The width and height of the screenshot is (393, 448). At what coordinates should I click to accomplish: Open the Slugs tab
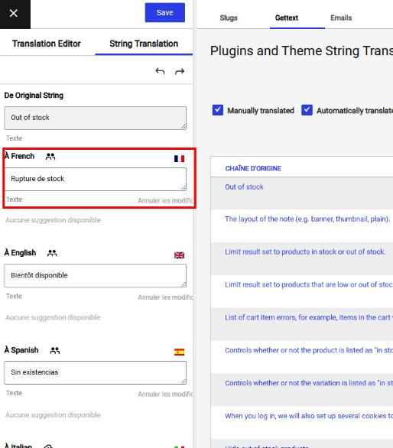tap(229, 18)
